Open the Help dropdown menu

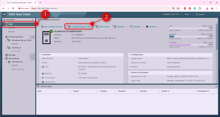coord(188,14)
